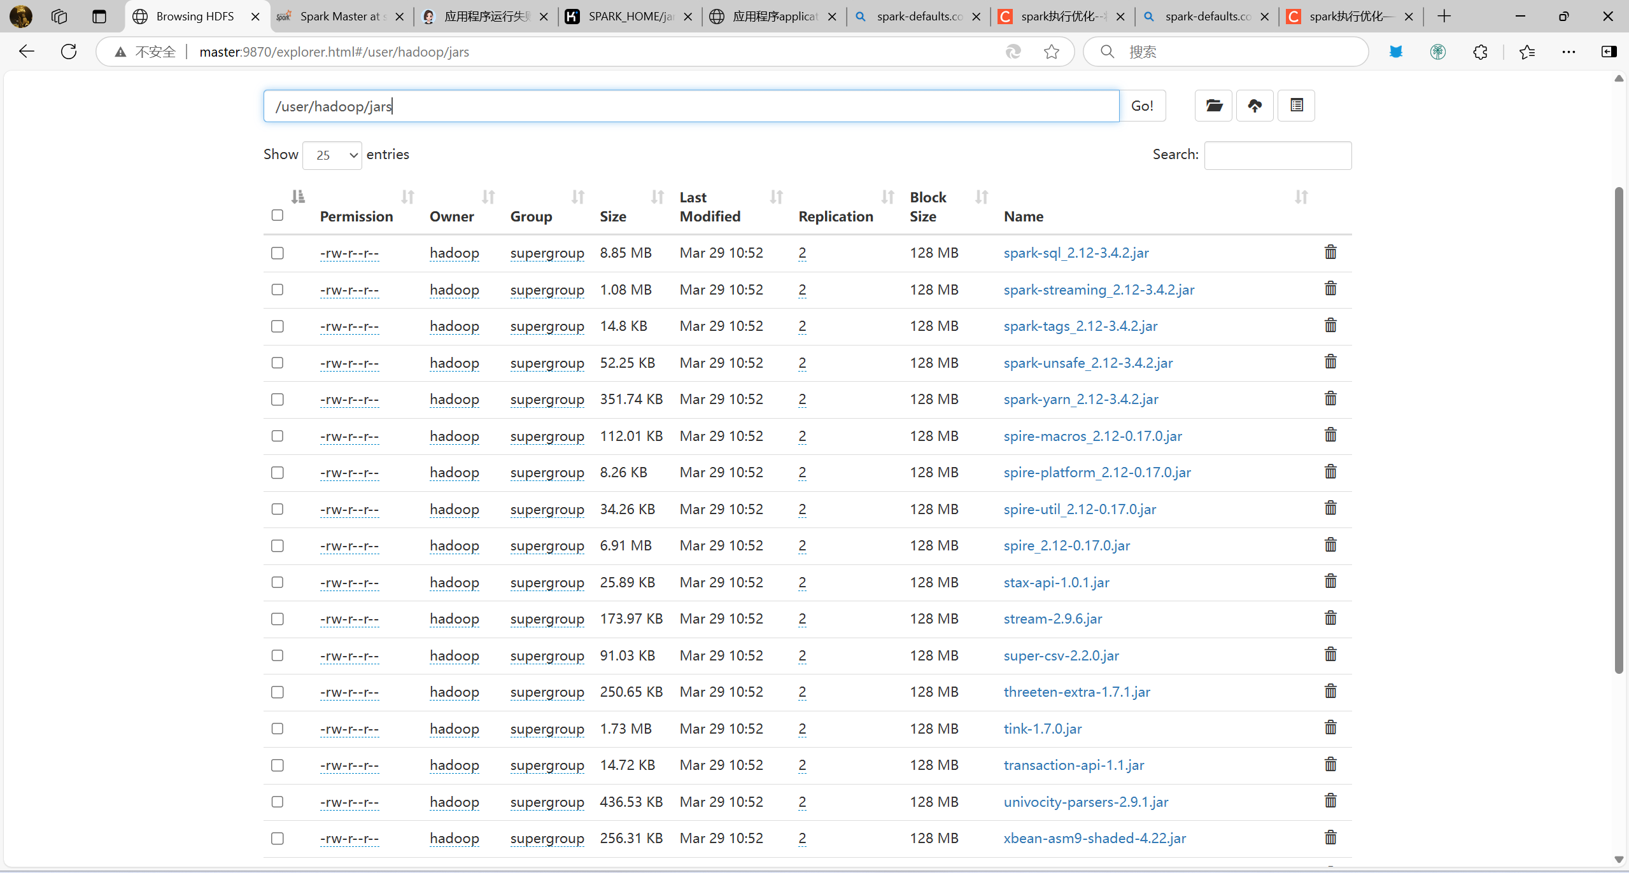Click the upload file icon
This screenshot has width=1629, height=873.
pos(1255,106)
